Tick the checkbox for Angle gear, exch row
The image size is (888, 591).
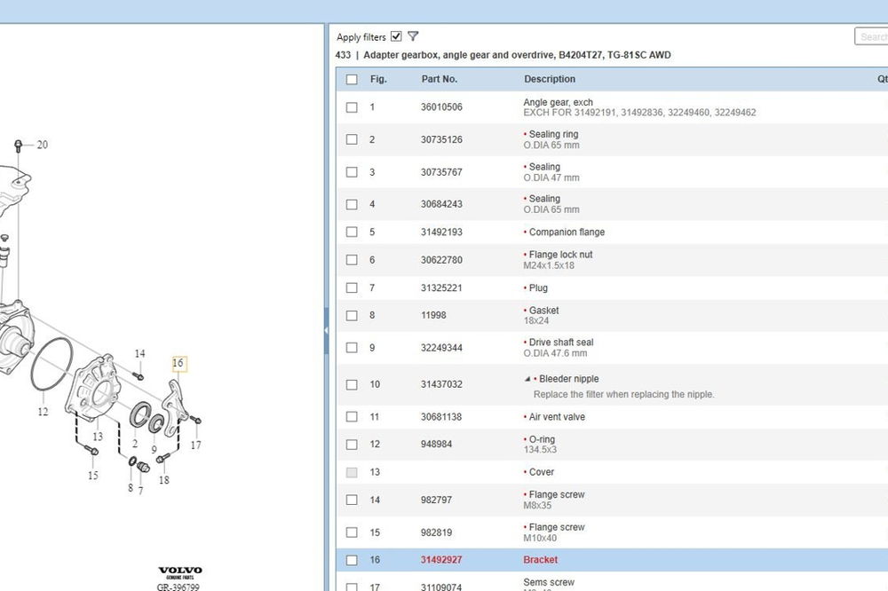352,107
